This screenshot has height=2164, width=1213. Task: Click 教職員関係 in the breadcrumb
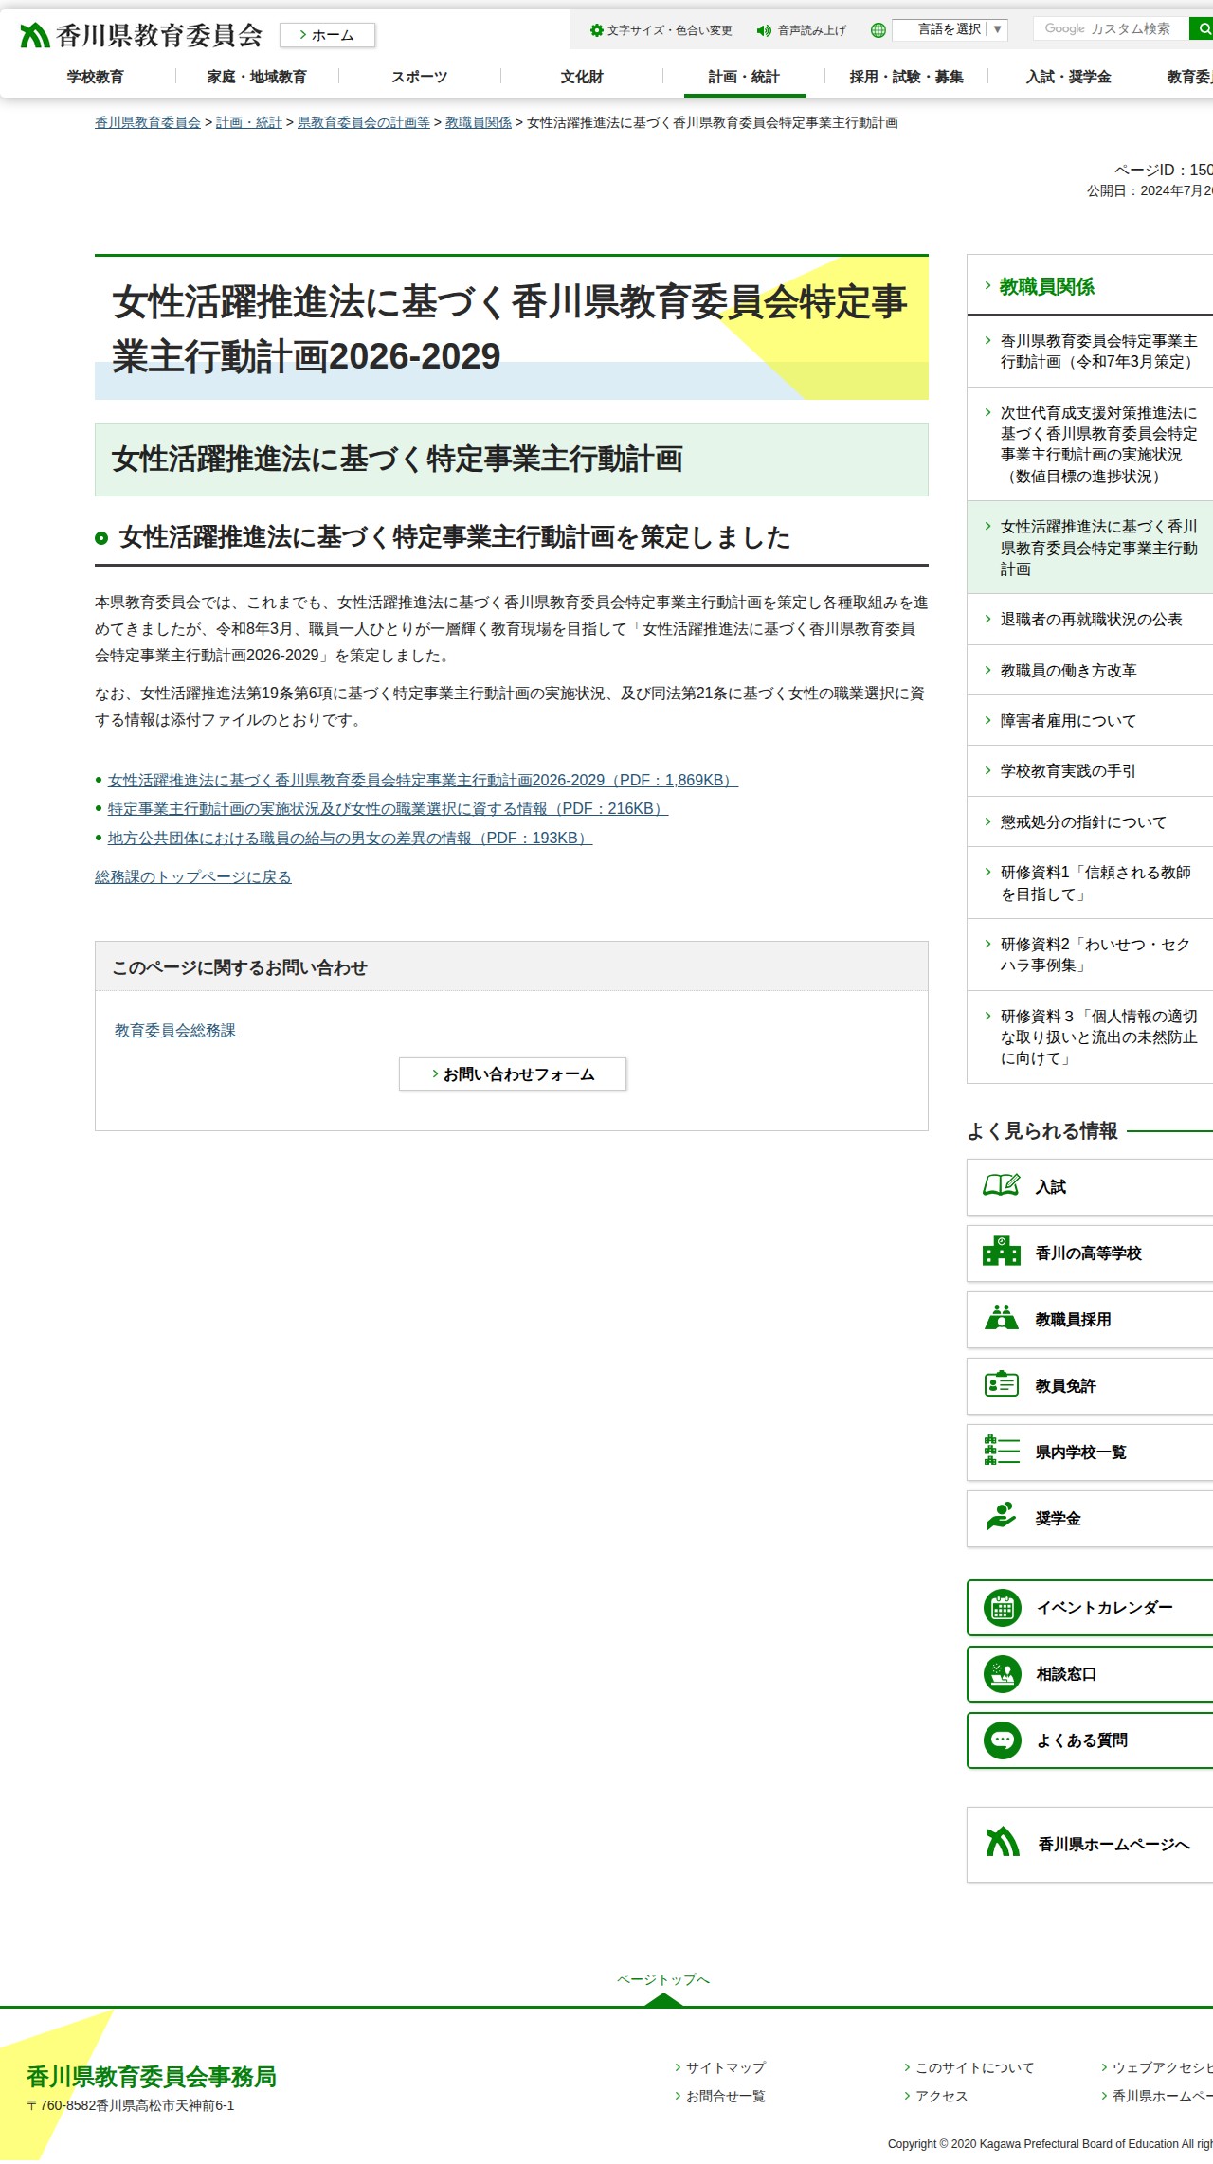pyautogui.click(x=479, y=123)
